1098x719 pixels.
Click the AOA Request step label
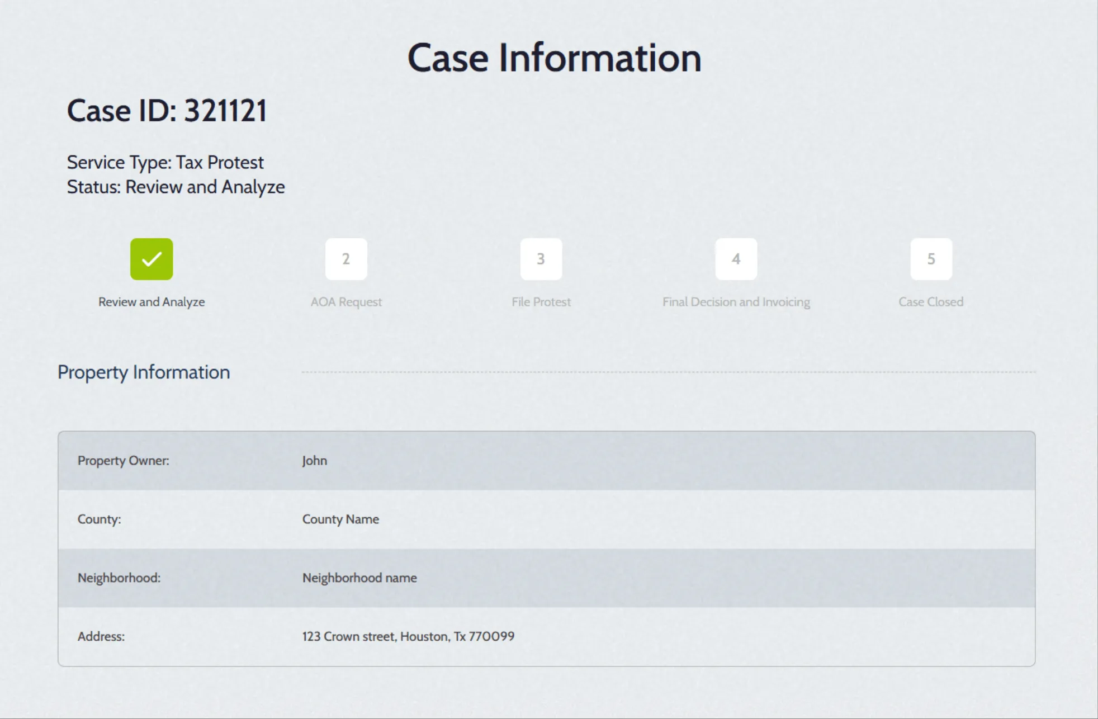coord(346,302)
